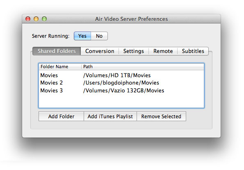Switch to the Conversion tab

tap(100, 51)
